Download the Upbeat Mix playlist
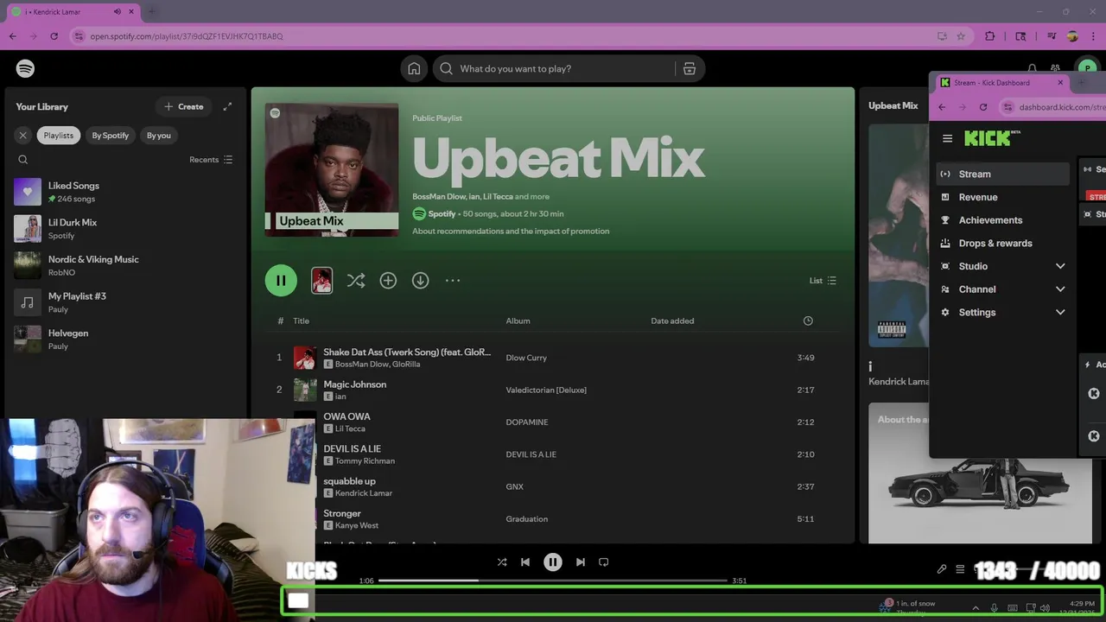 (420, 280)
